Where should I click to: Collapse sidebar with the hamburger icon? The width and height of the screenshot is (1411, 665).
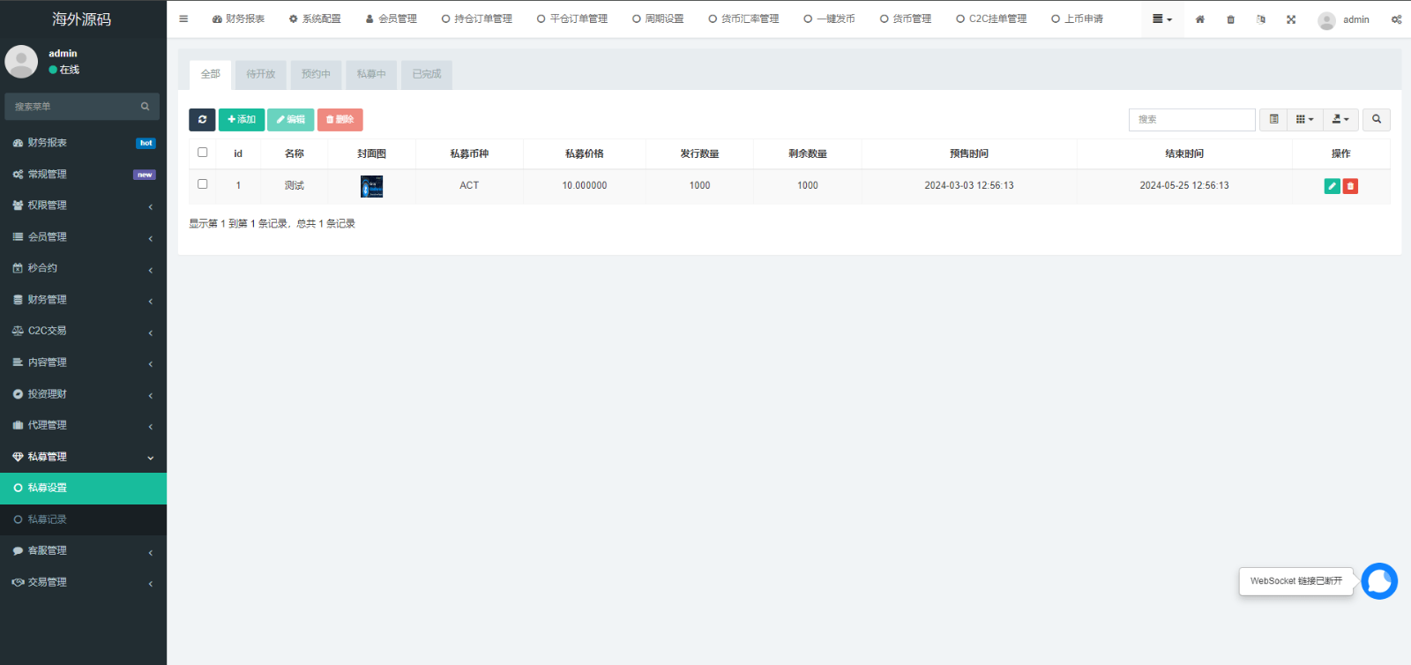point(183,19)
